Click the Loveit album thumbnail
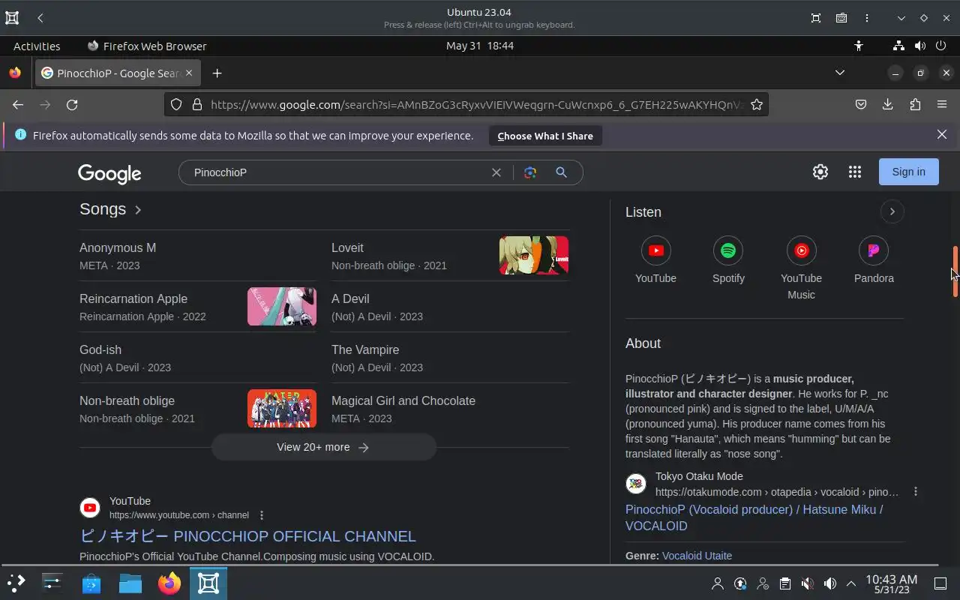Screen dimensions: 960x600 (534, 255)
